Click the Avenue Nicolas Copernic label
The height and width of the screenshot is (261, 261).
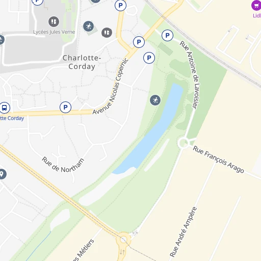(111, 86)
